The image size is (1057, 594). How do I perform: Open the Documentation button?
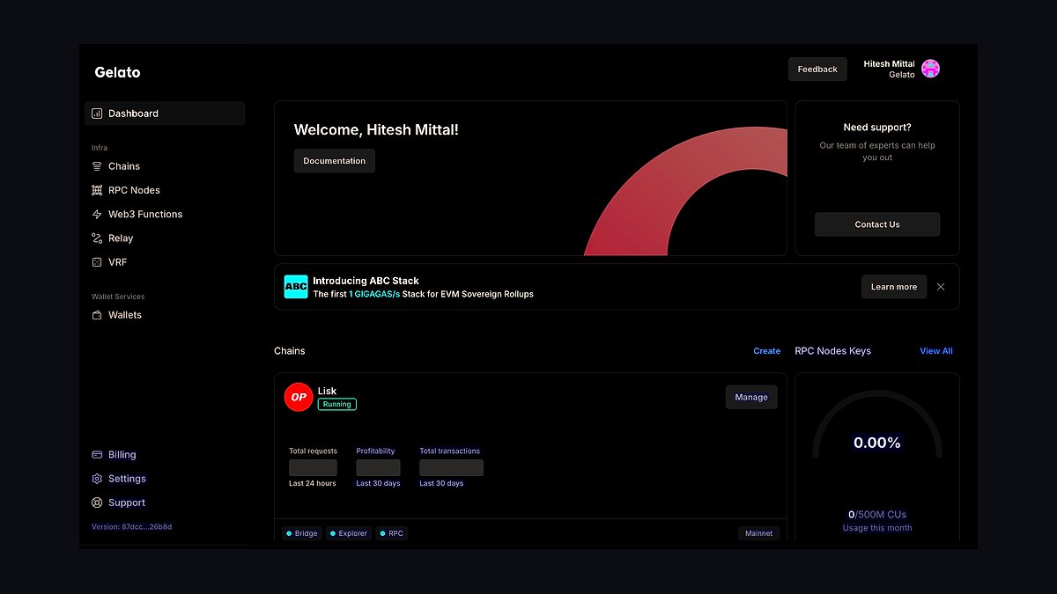(335, 161)
